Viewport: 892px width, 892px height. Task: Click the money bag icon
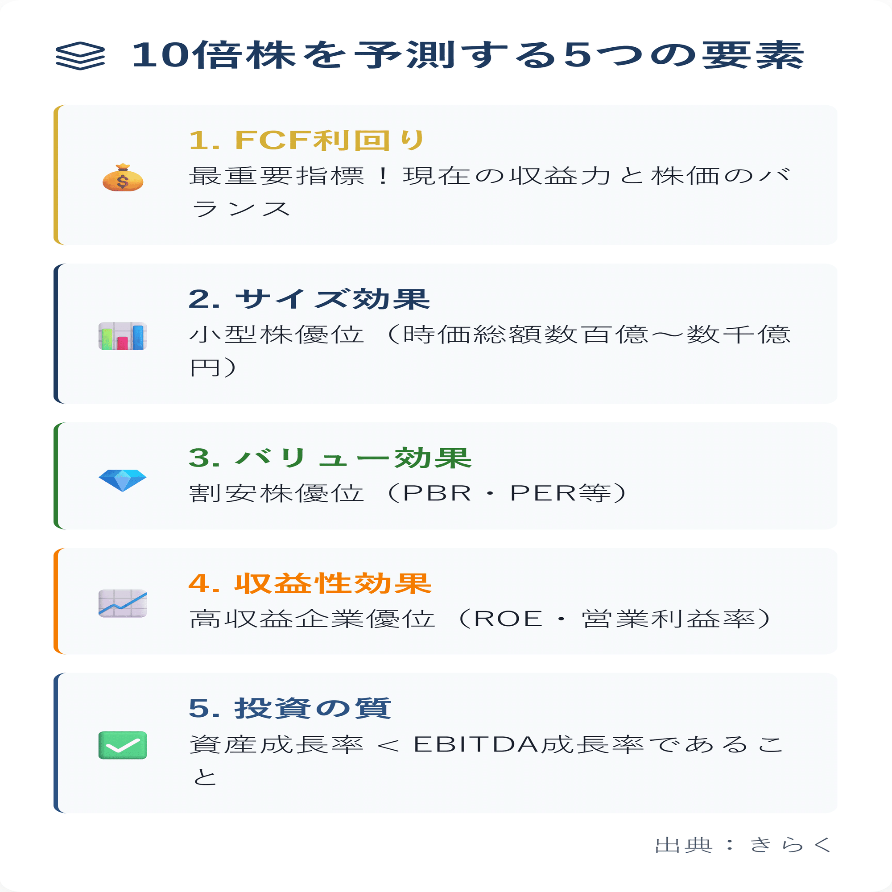coord(123,178)
